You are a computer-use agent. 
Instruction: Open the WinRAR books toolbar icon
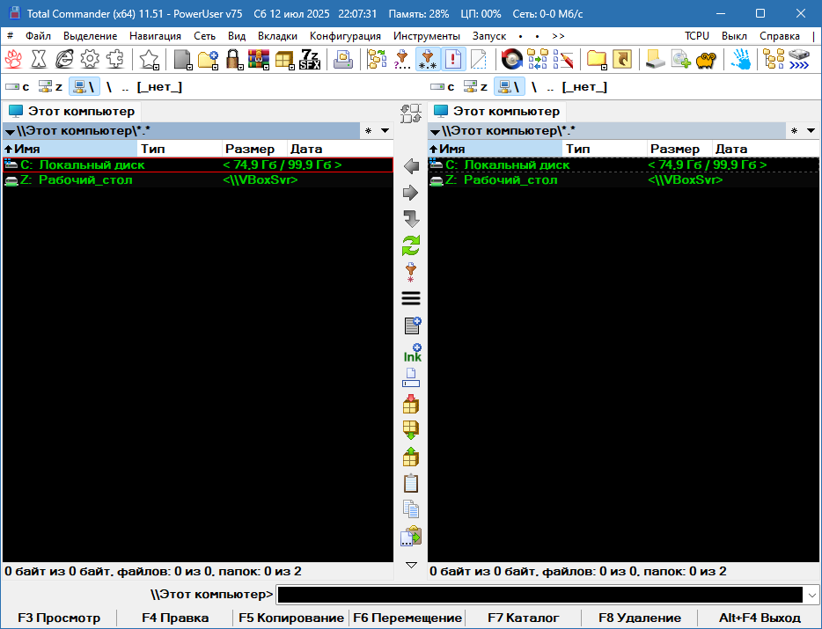259,59
